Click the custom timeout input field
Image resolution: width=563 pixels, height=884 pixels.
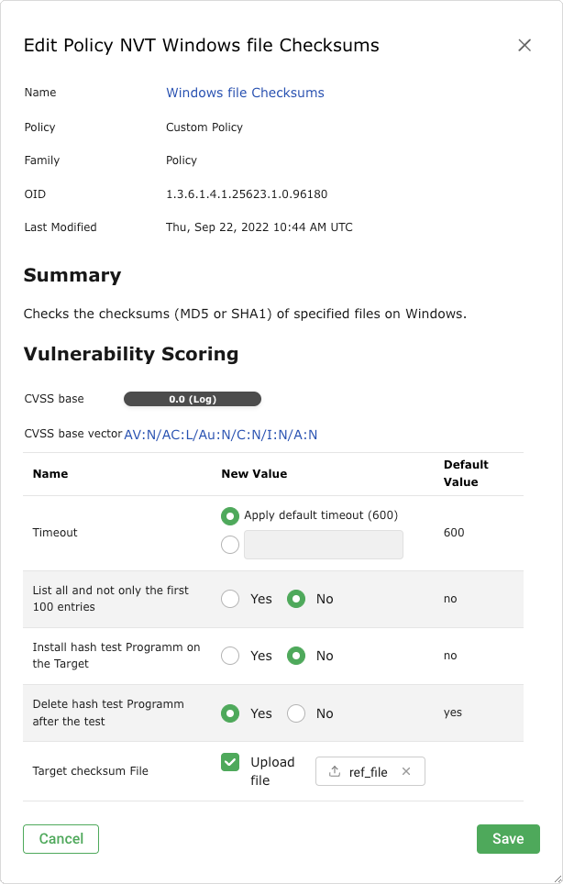click(323, 545)
